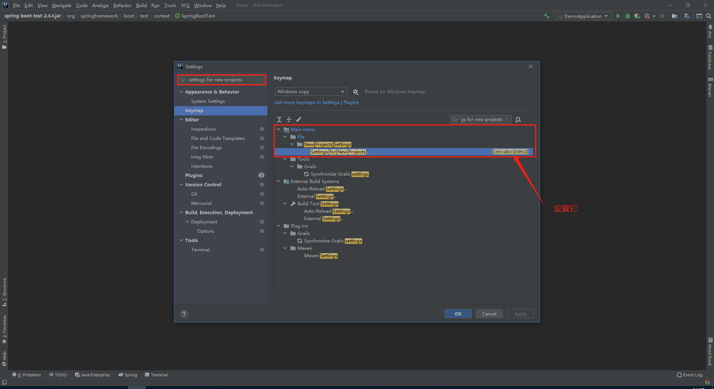Clear the settings search field text
The image size is (714, 389).
click(x=259, y=80)
